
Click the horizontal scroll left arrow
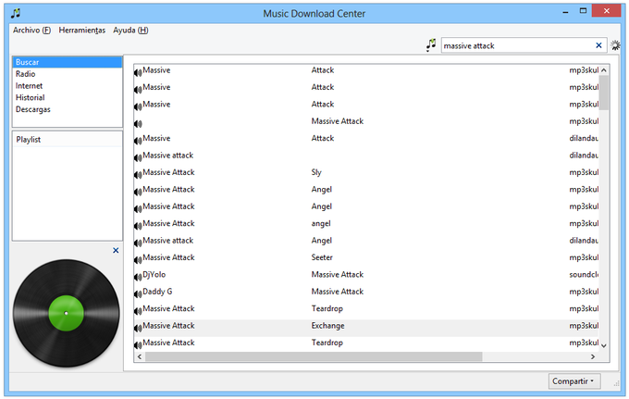(140, 356)
